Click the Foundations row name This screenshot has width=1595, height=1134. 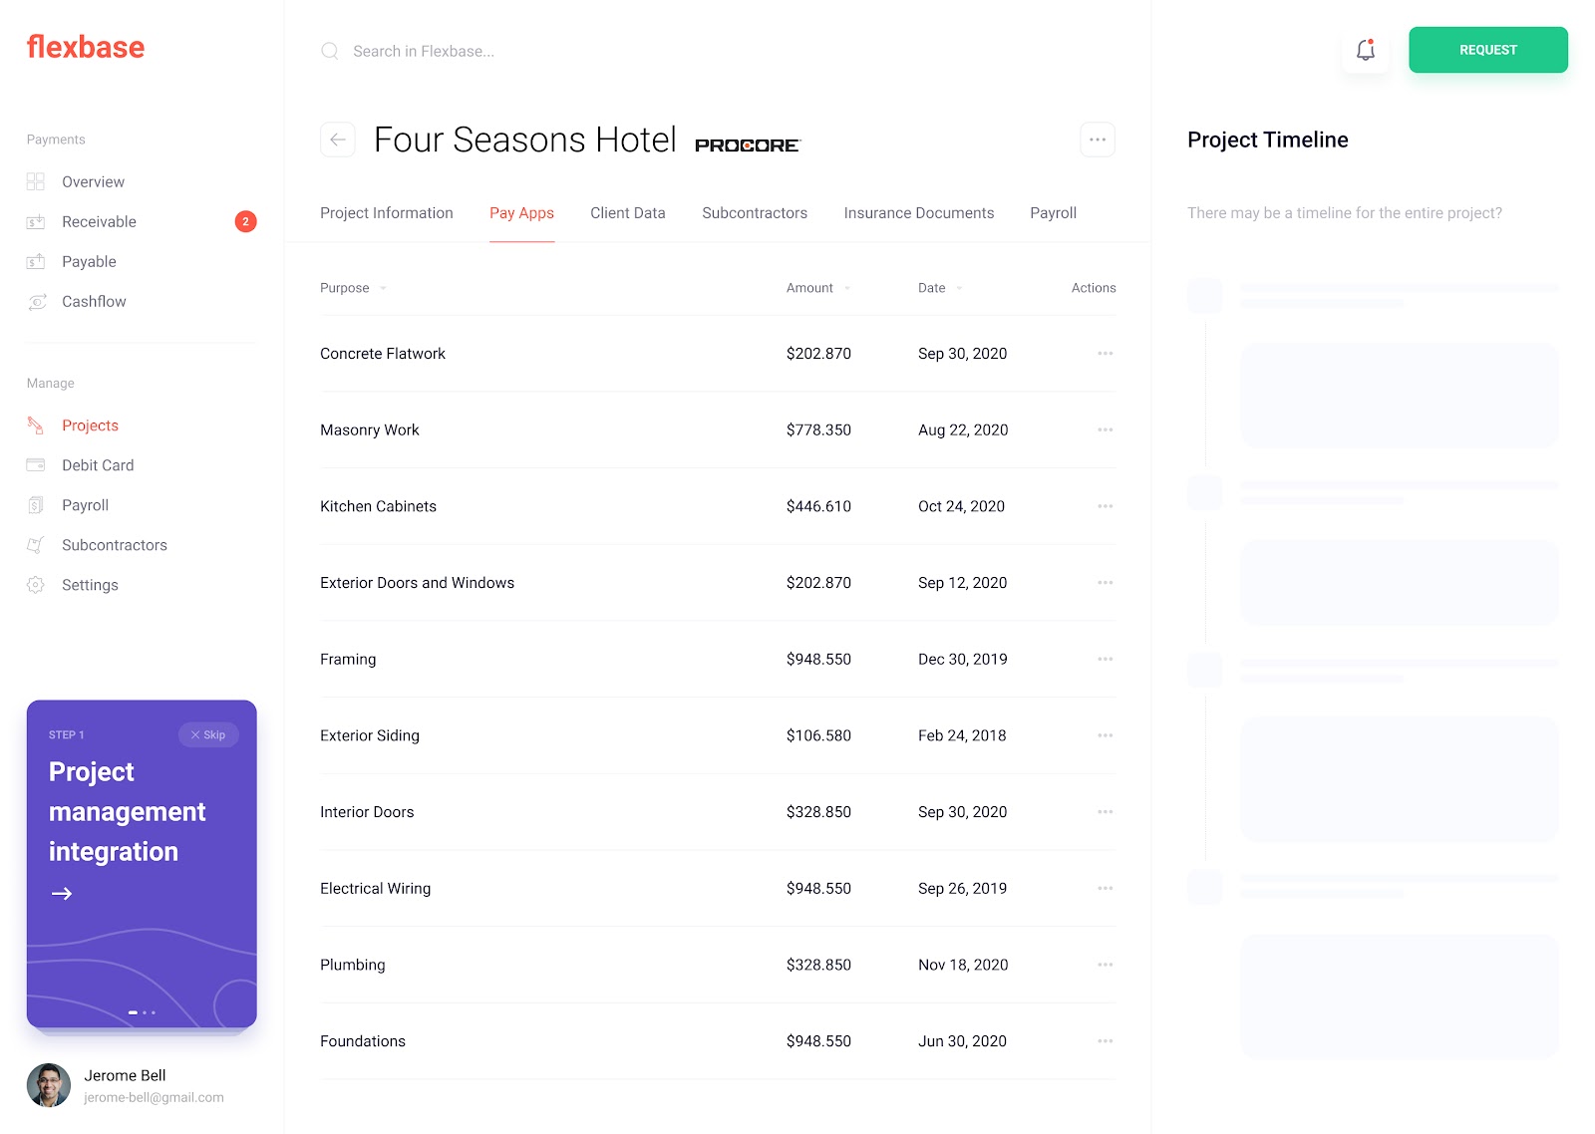[363, 1041]
